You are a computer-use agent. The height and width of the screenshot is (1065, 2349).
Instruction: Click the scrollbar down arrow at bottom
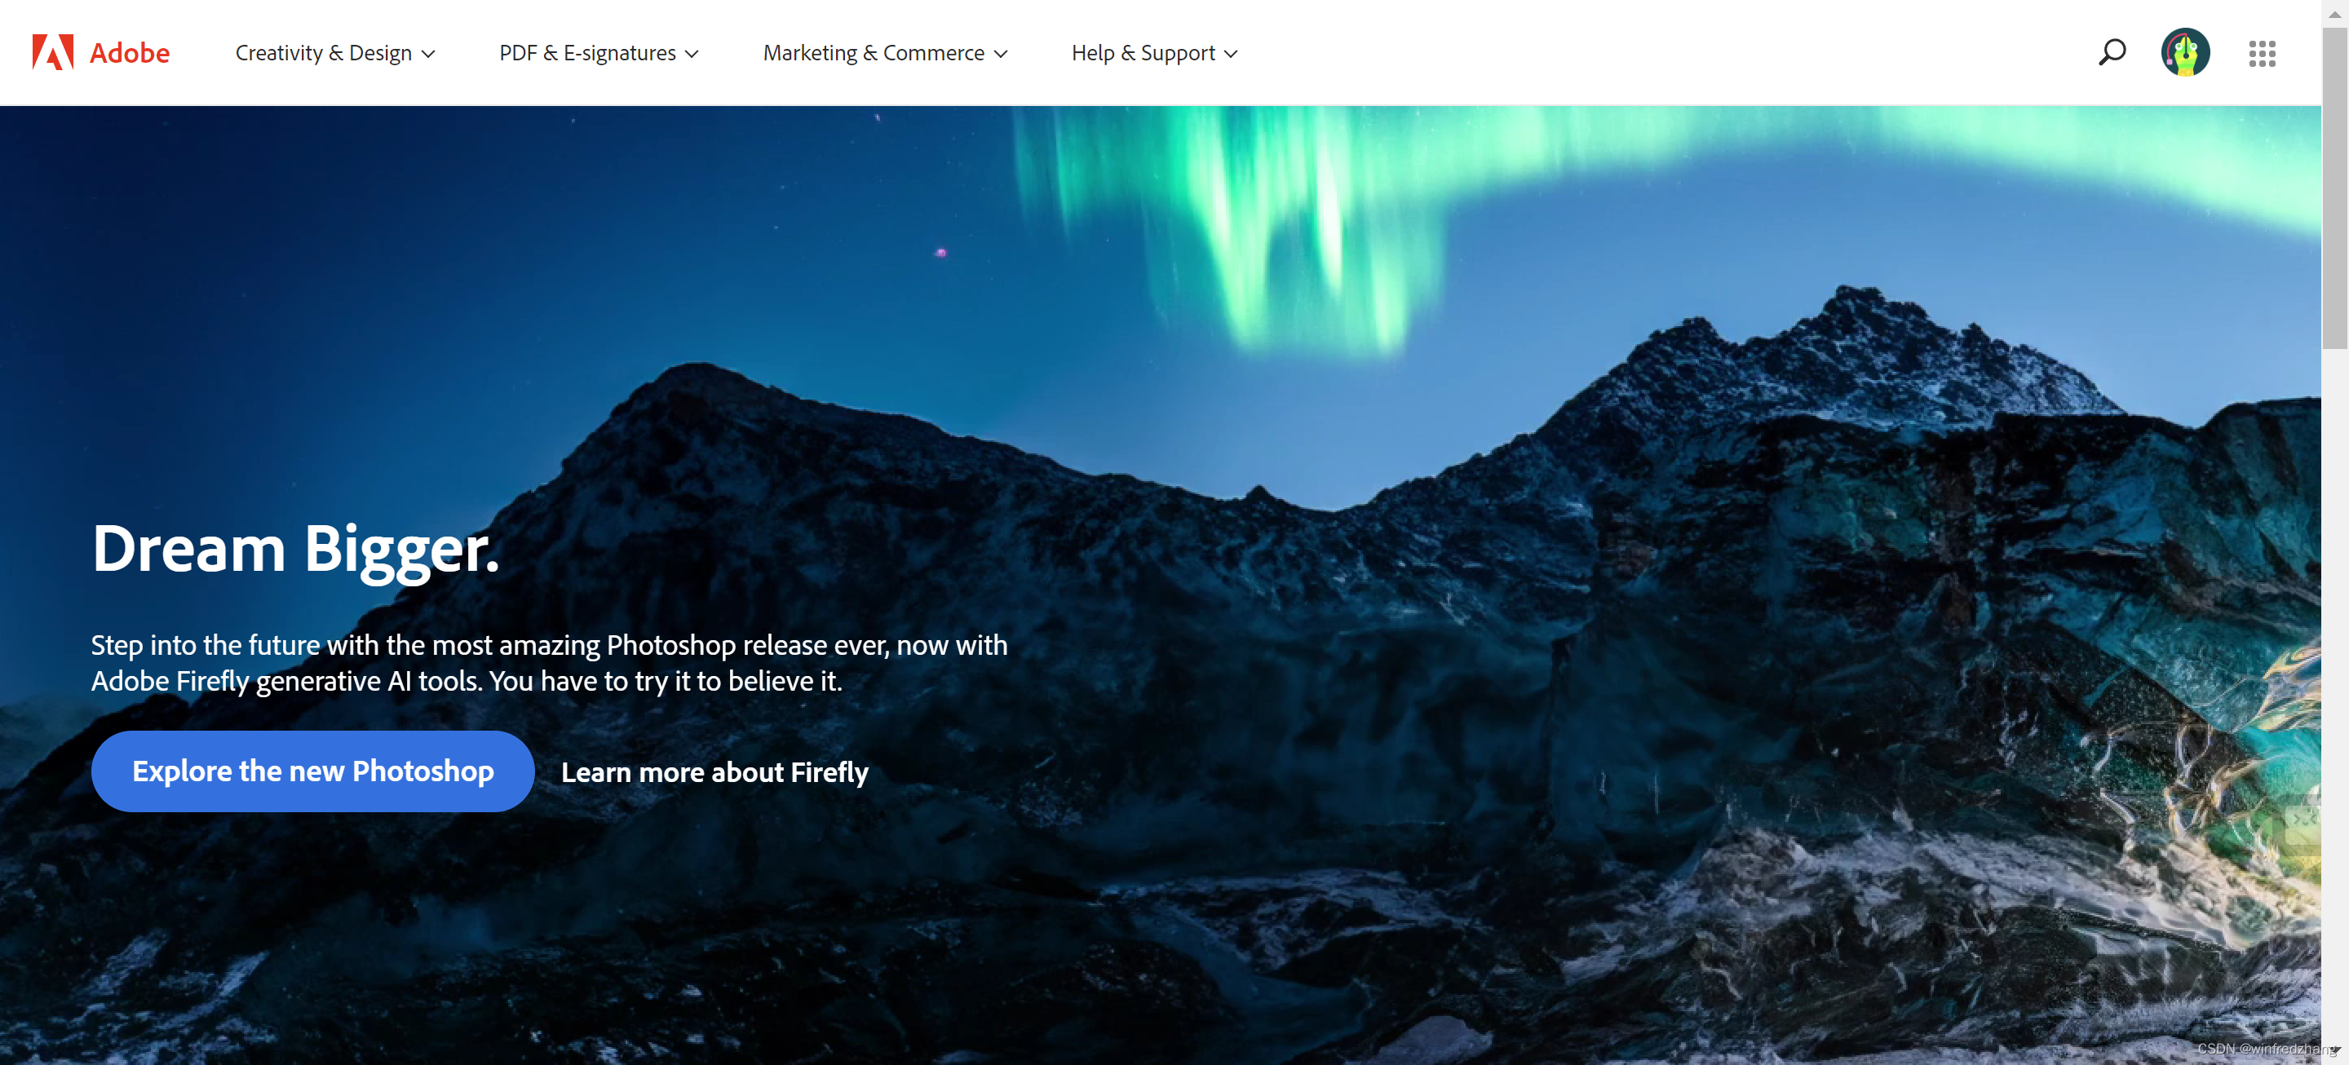tap(2334, 1051)
